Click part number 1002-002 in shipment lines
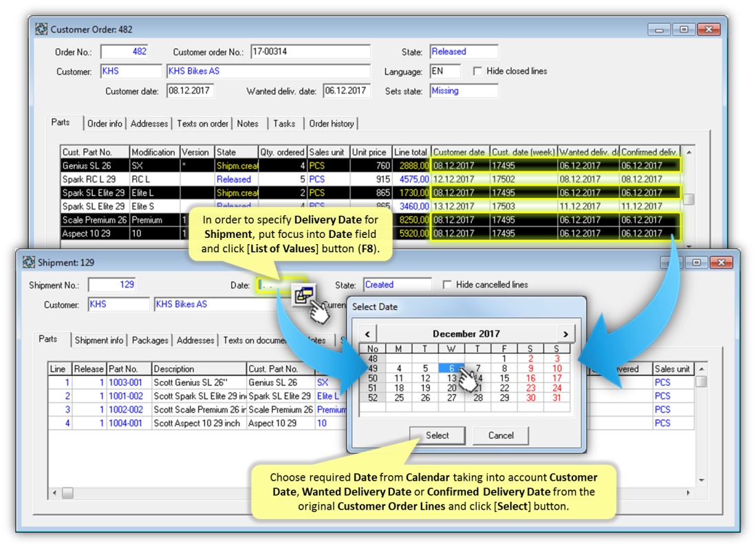 [x=125, y=410]
